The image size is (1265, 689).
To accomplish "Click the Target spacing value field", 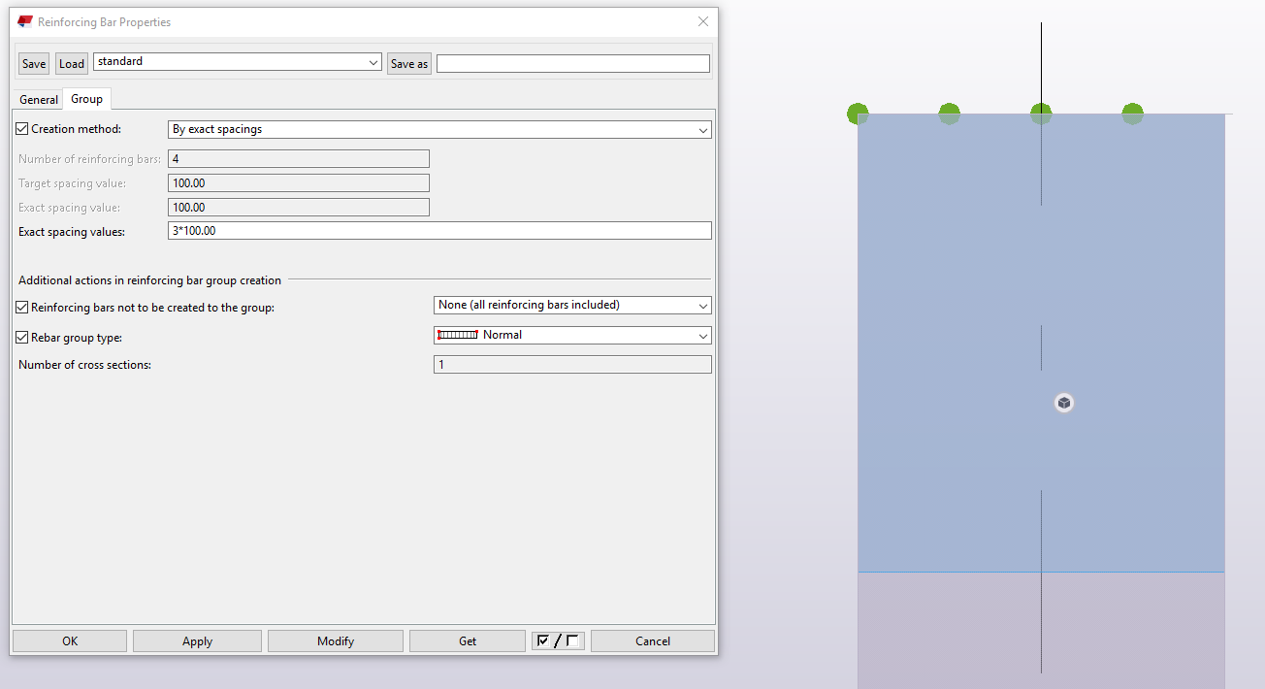I will pyautogui.click(x=299, y=182).
